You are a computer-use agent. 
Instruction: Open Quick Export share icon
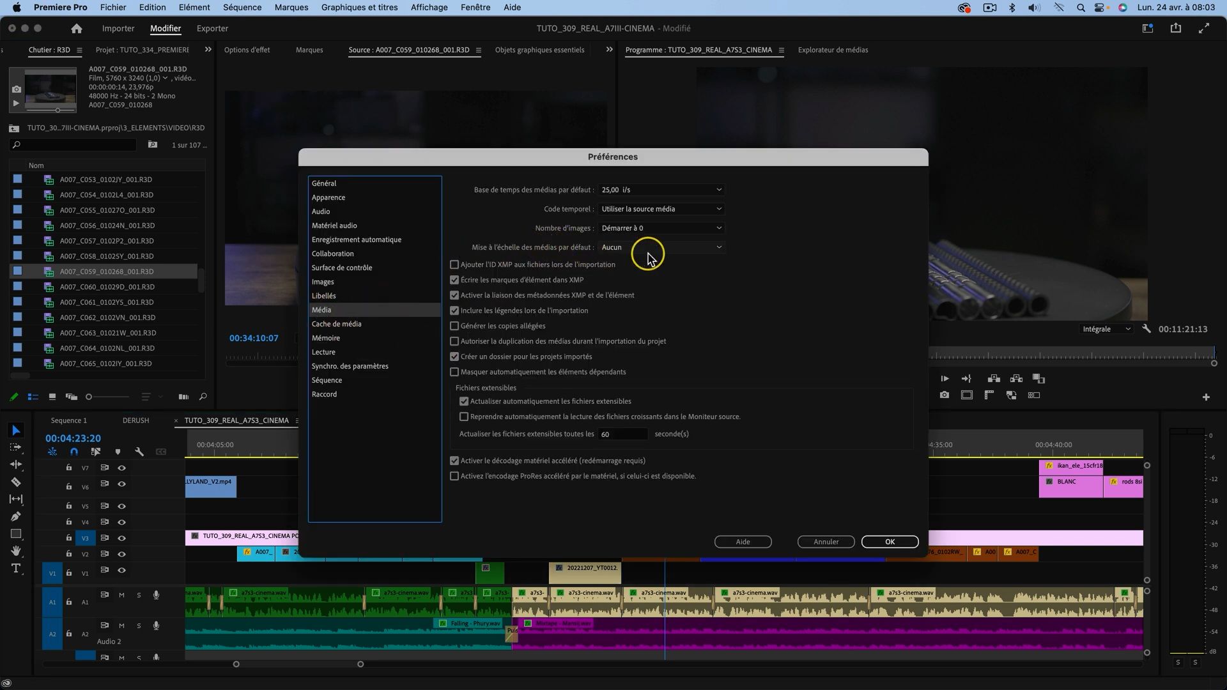click(1176, 28)
